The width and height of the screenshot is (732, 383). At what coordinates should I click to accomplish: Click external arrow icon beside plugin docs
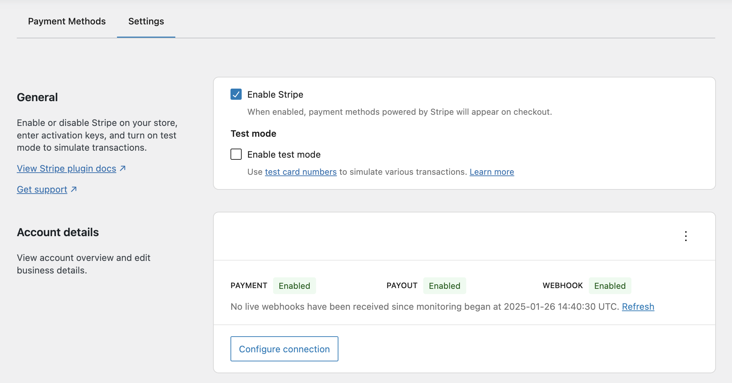click(123, 168)
